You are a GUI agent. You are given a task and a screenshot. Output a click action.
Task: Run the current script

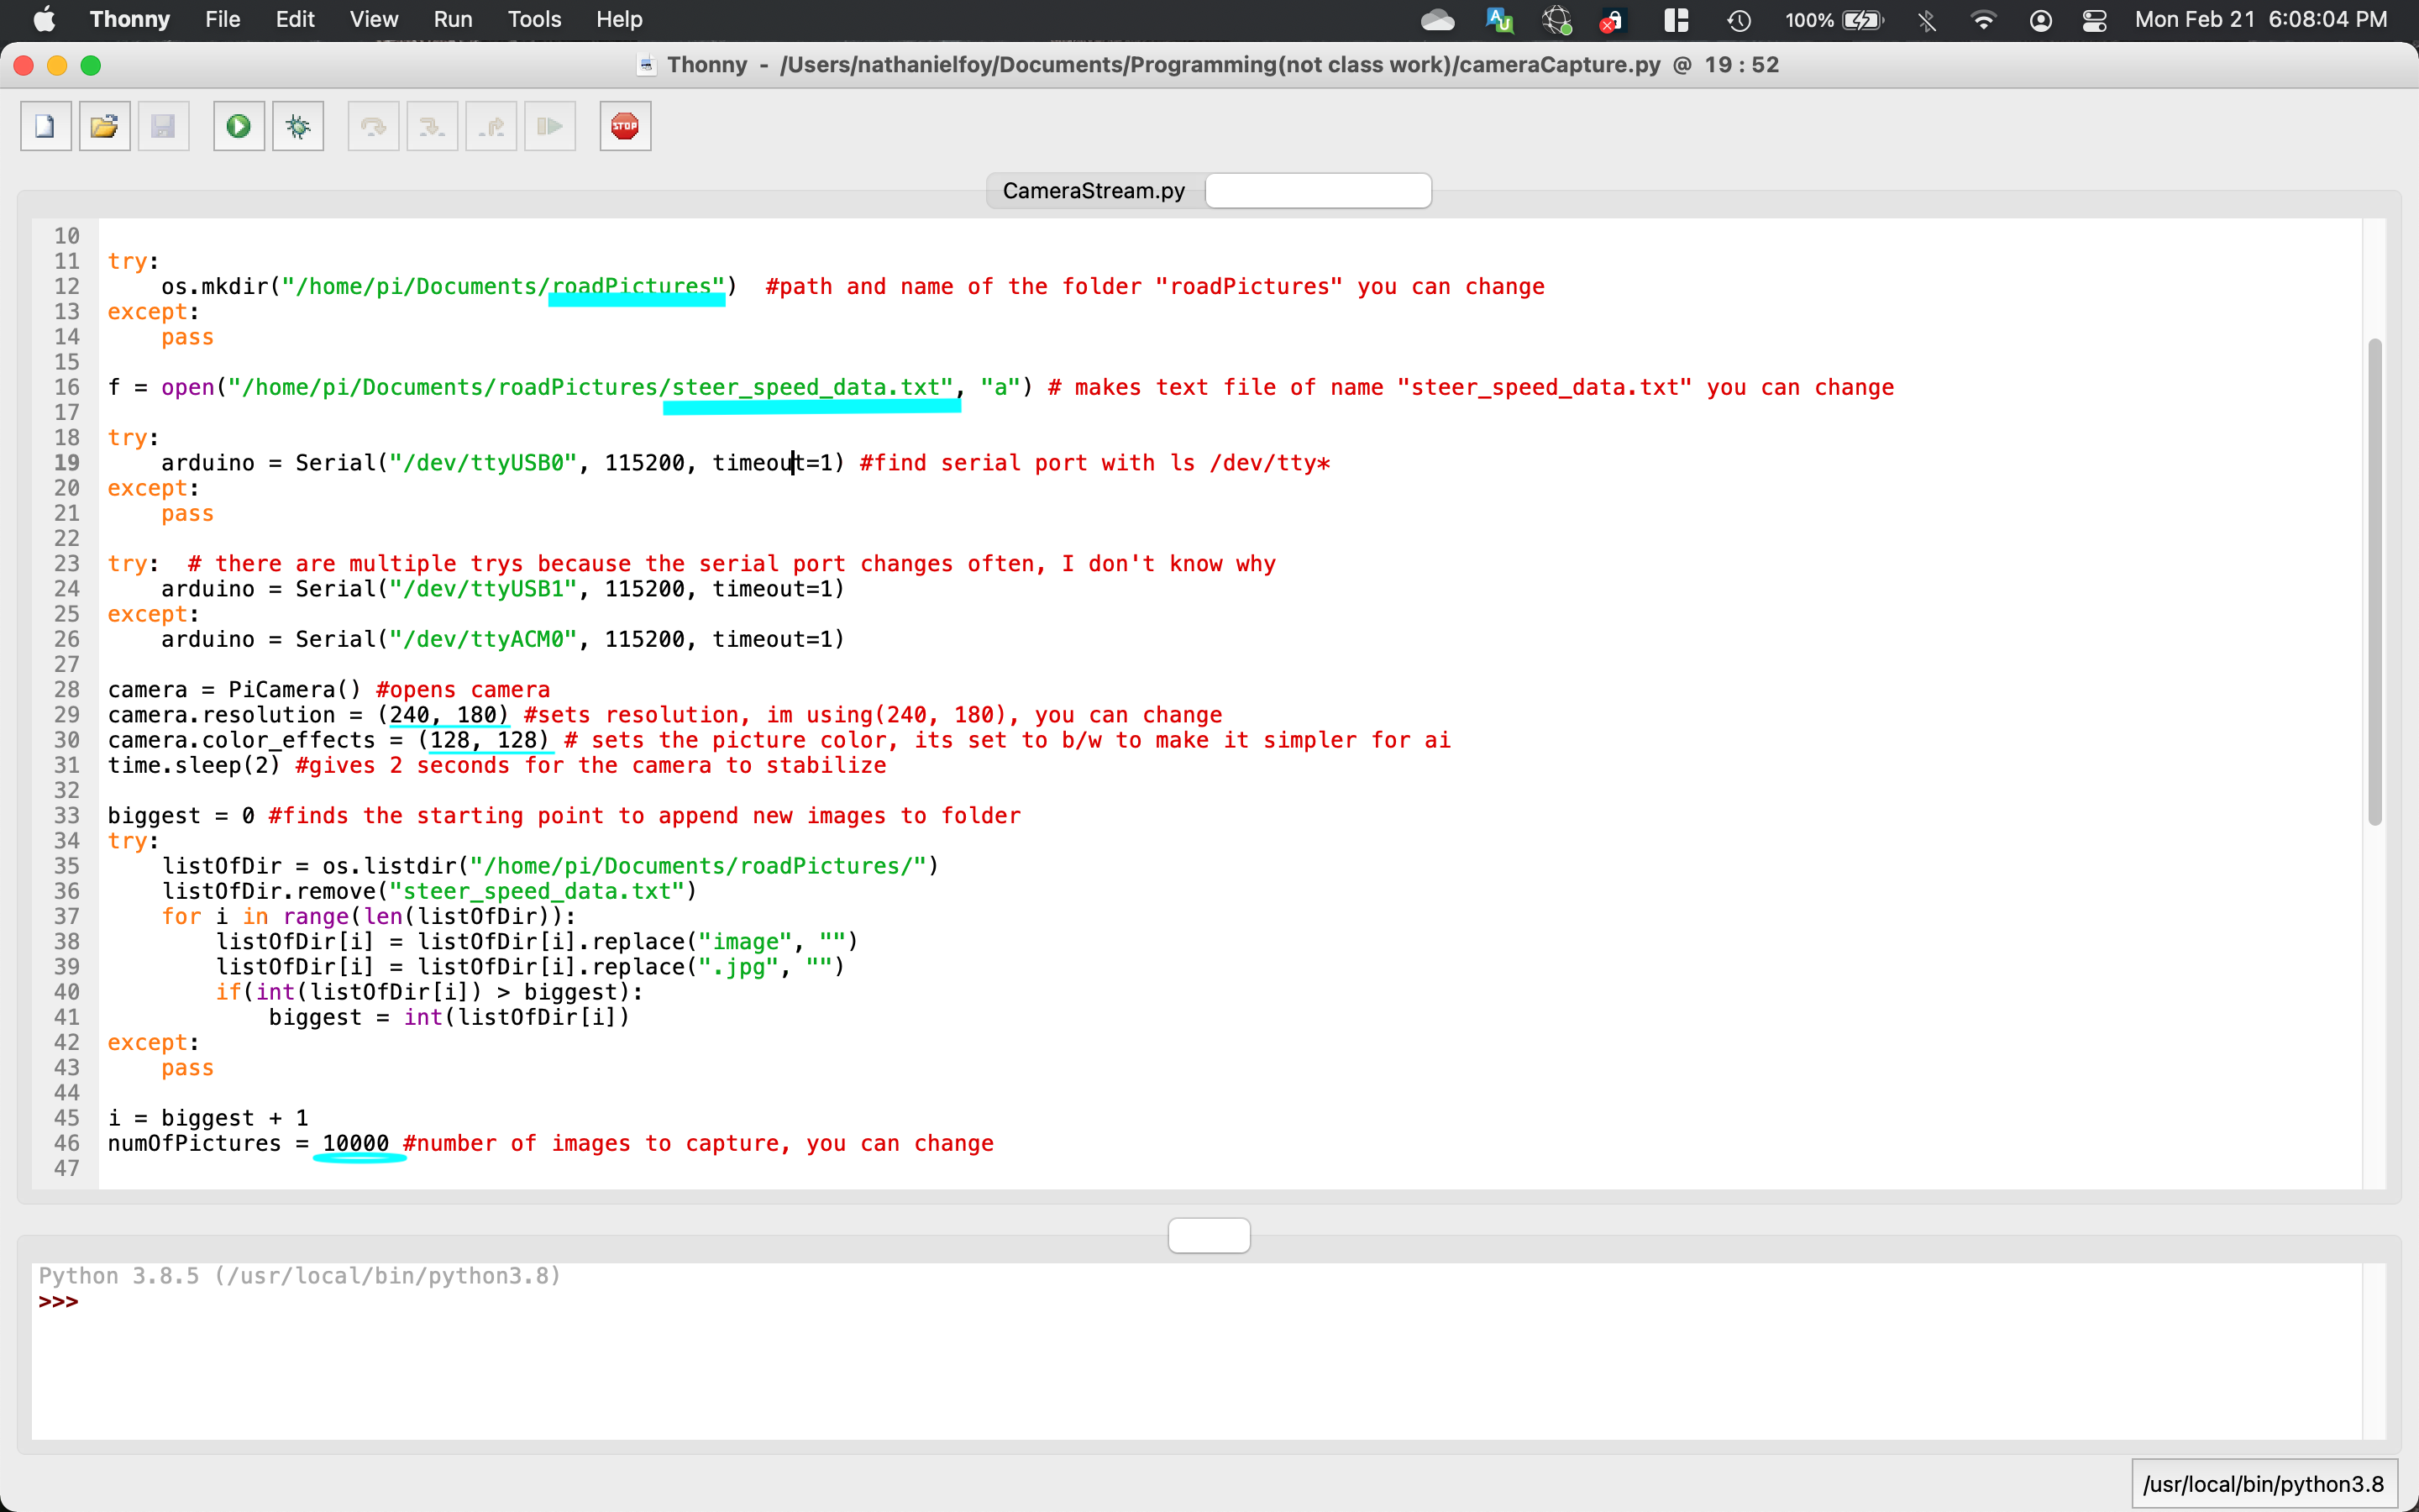click(x=238, y=126)
